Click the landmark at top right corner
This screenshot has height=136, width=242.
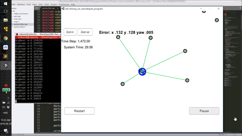coord(217,20)
